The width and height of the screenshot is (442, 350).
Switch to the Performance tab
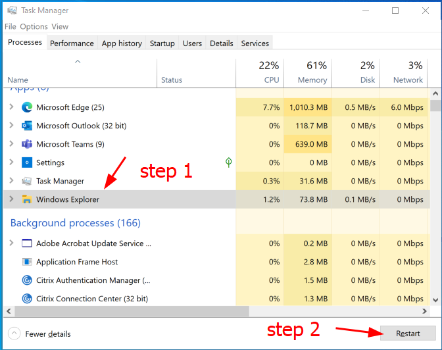click(x=72, y=43)
